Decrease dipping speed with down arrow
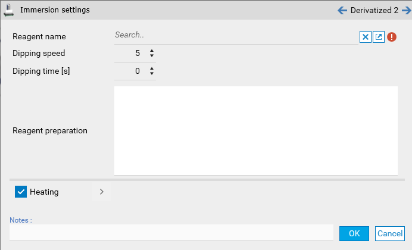 coord(152,56)
